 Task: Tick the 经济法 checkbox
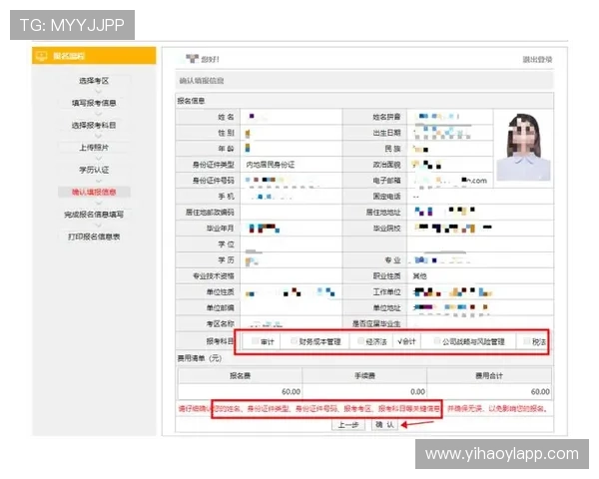coord(360,341)
